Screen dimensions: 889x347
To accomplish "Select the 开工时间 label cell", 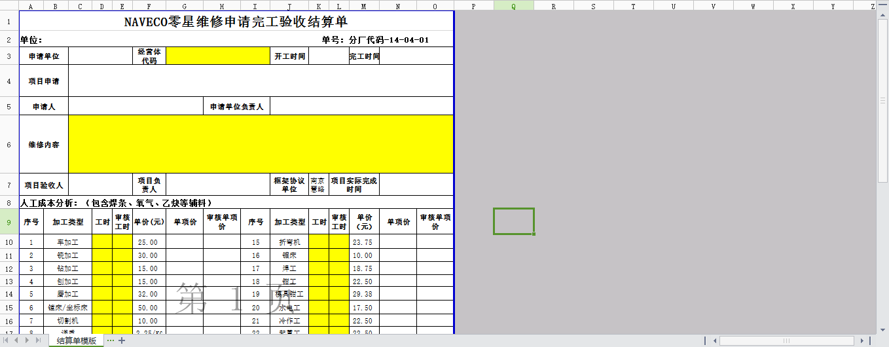I will coord(289,56).
